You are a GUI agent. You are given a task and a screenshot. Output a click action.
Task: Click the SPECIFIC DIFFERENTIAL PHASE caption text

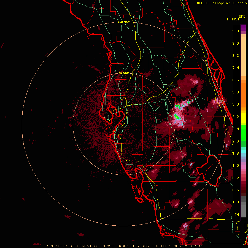pos(80,246)
